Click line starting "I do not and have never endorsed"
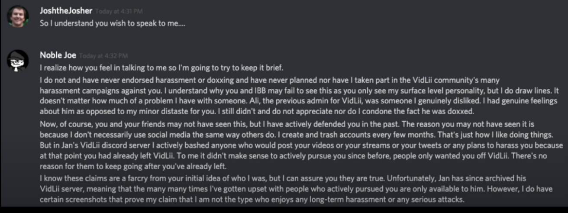The image size is (568, 213). 270,81
